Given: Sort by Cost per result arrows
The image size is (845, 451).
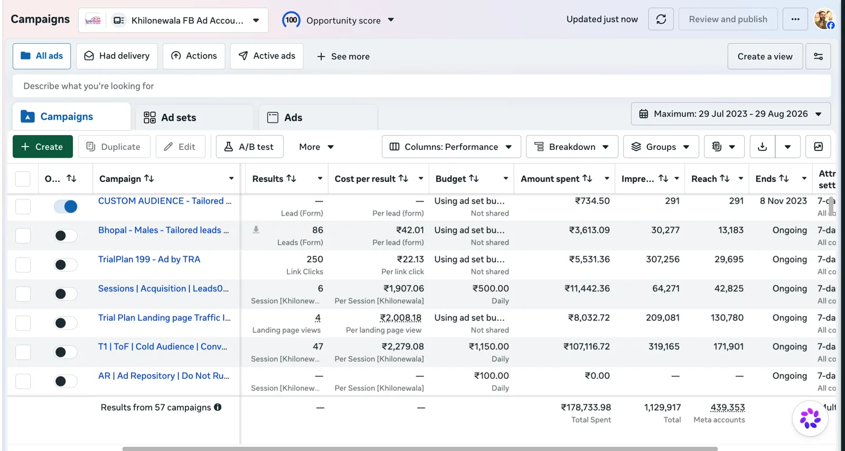Looking at the screenshot, I should (403, 179).
